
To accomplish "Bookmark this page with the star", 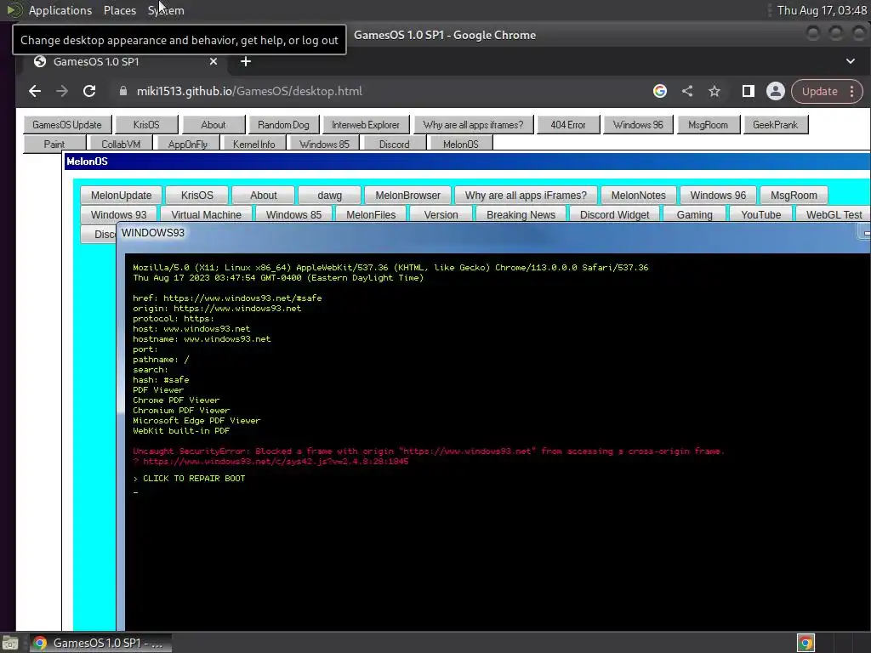I will (714, 91).
